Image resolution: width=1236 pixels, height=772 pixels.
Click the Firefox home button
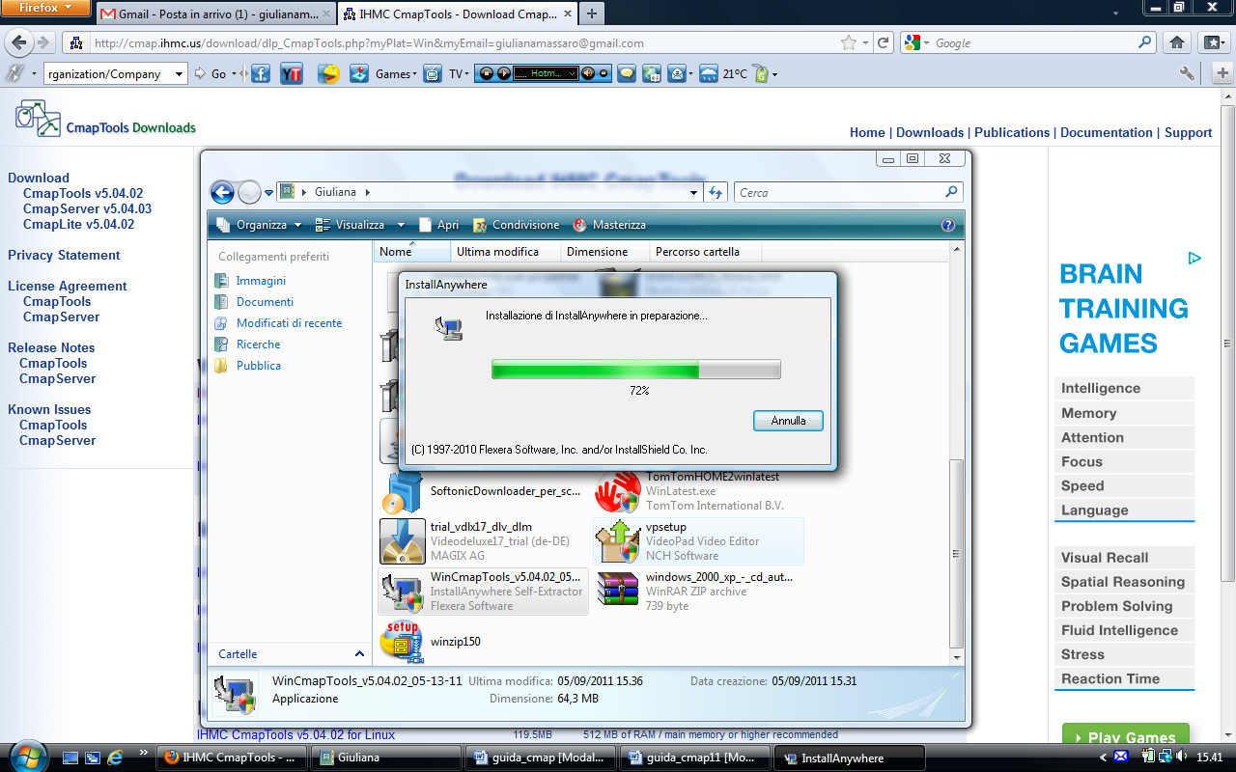(1177, 42)
